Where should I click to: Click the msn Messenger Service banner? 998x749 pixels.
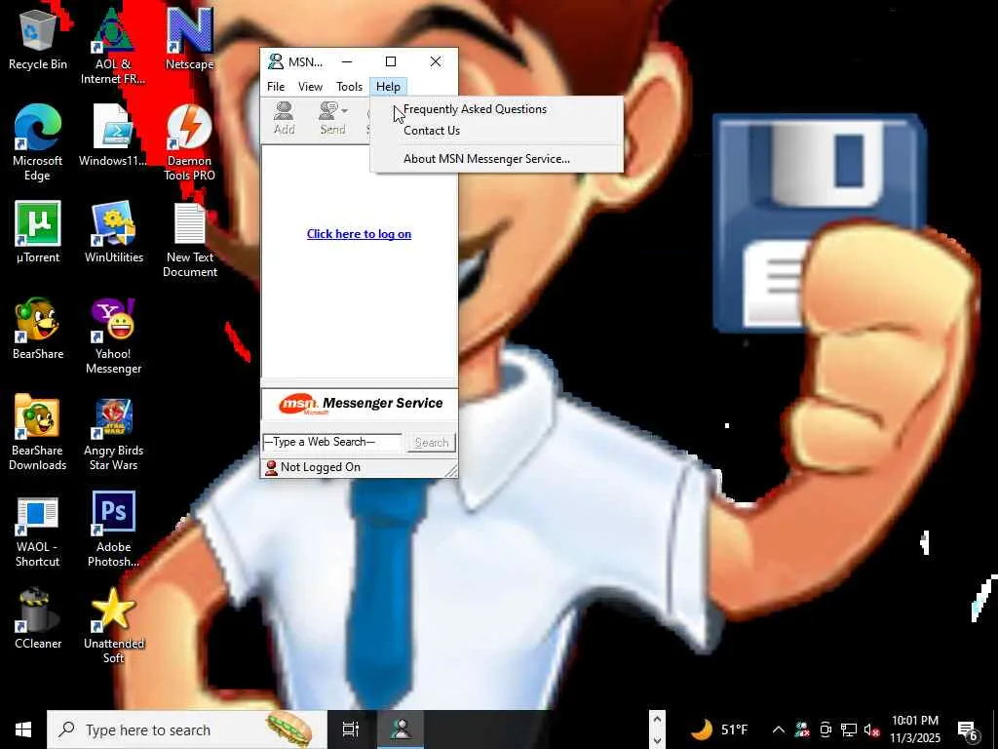[360, 404]
